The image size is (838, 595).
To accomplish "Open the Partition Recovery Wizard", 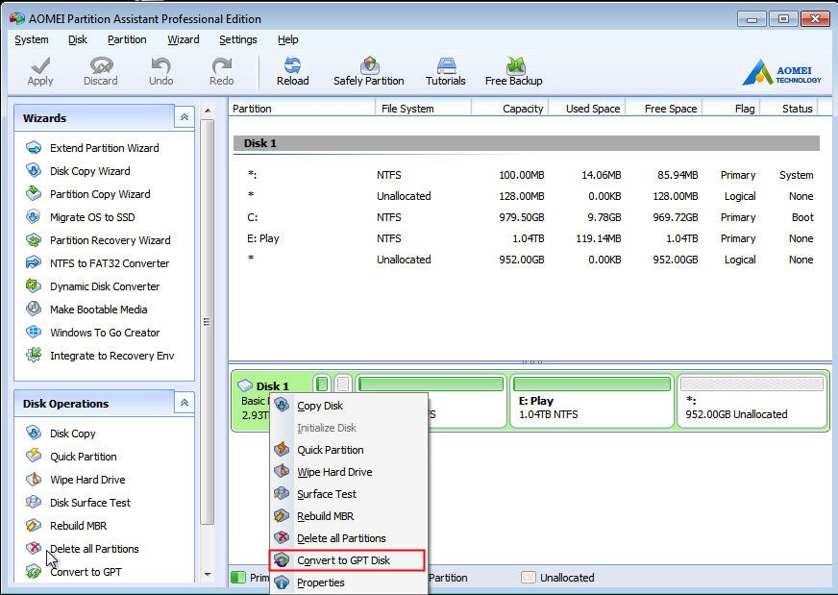I will (x=98, y=240).
